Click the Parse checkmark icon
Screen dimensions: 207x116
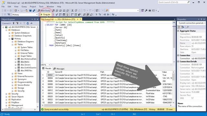[57, 15]
